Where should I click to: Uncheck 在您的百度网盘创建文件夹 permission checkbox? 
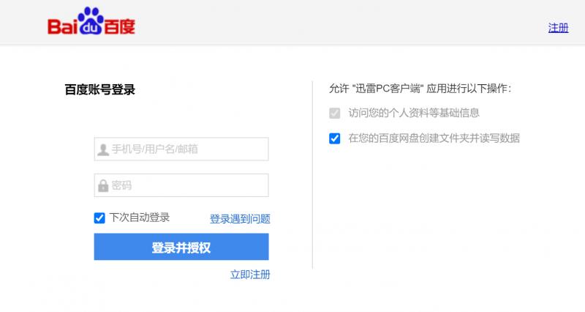click(335, 138)
